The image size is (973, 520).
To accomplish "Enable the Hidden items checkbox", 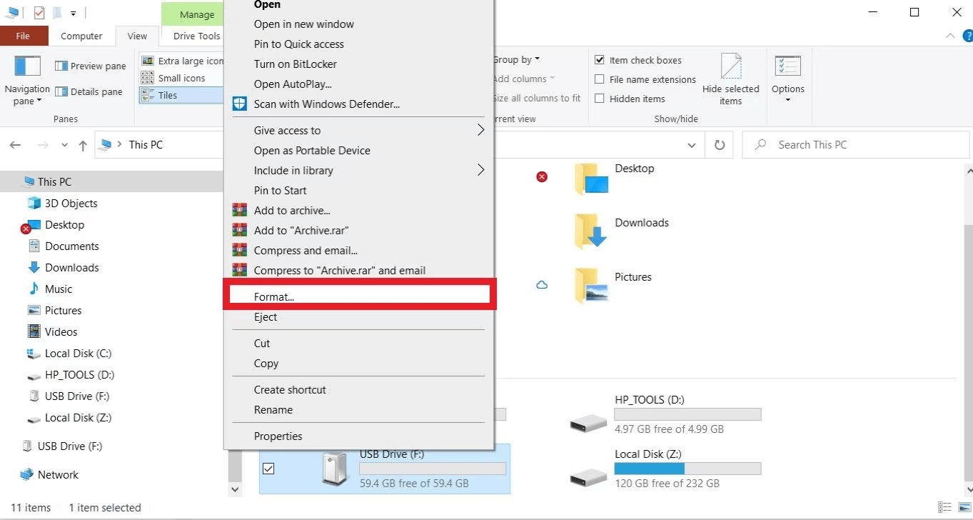I will [600, 99].
